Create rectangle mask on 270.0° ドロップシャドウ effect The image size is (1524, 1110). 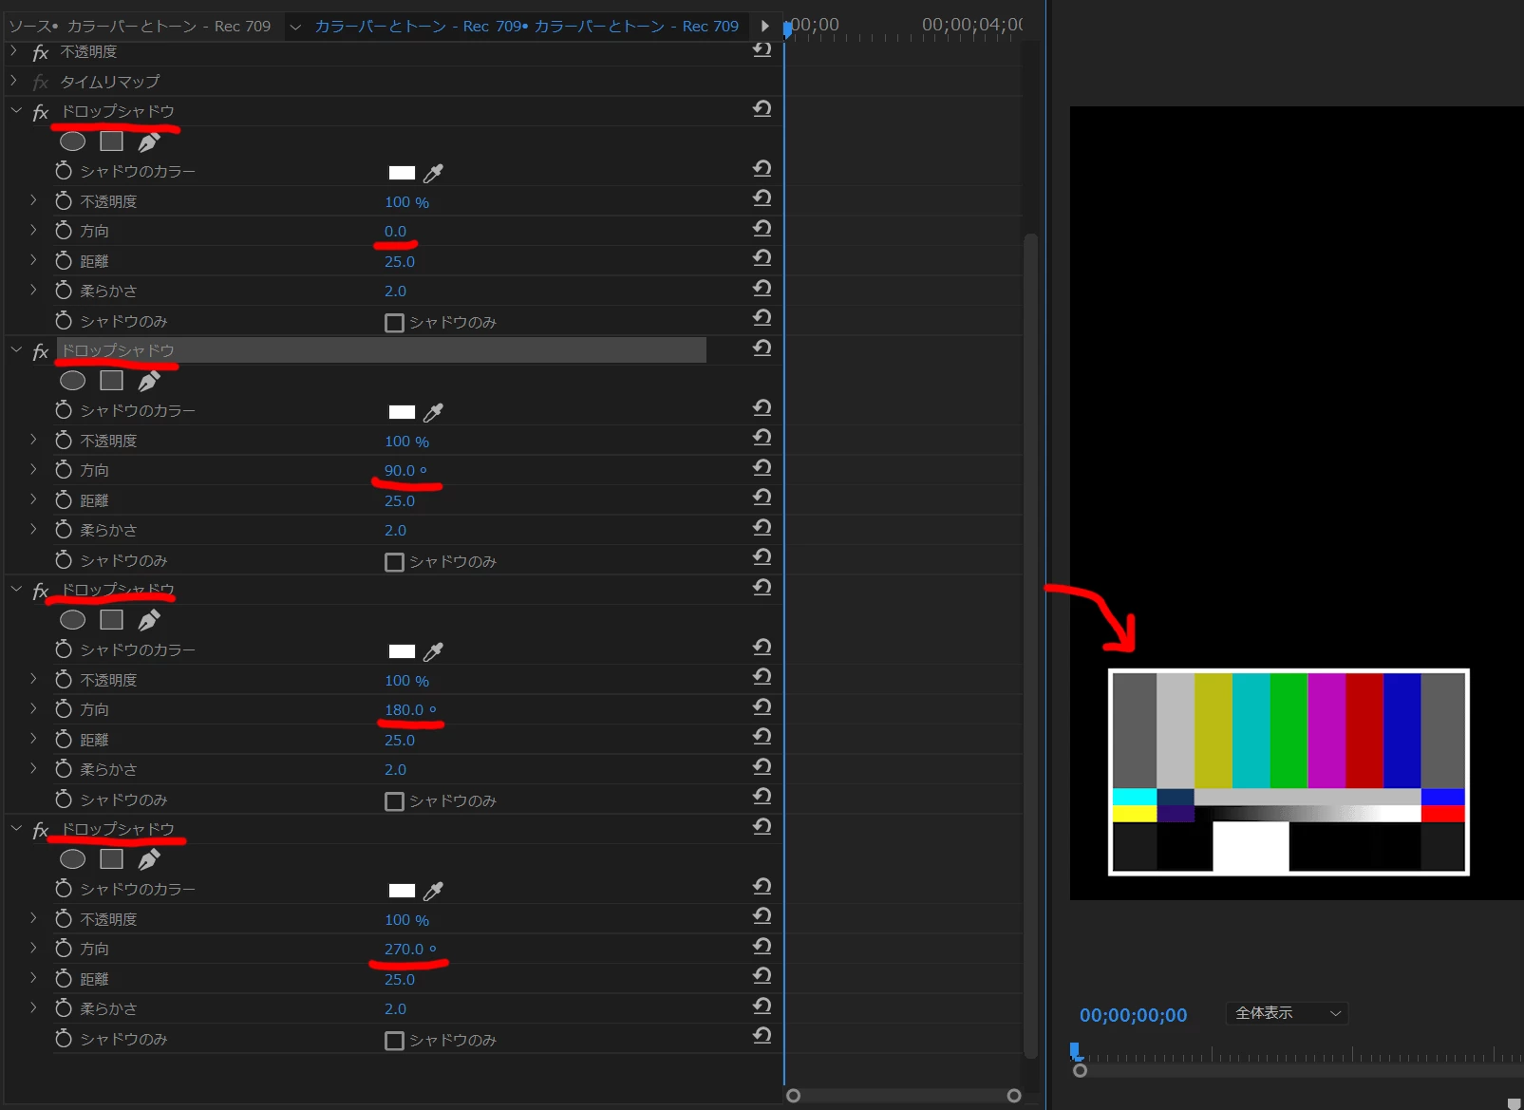(112, 859)
